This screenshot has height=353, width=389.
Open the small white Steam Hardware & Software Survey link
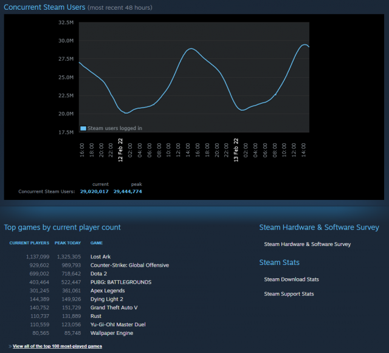pos(307,244)
